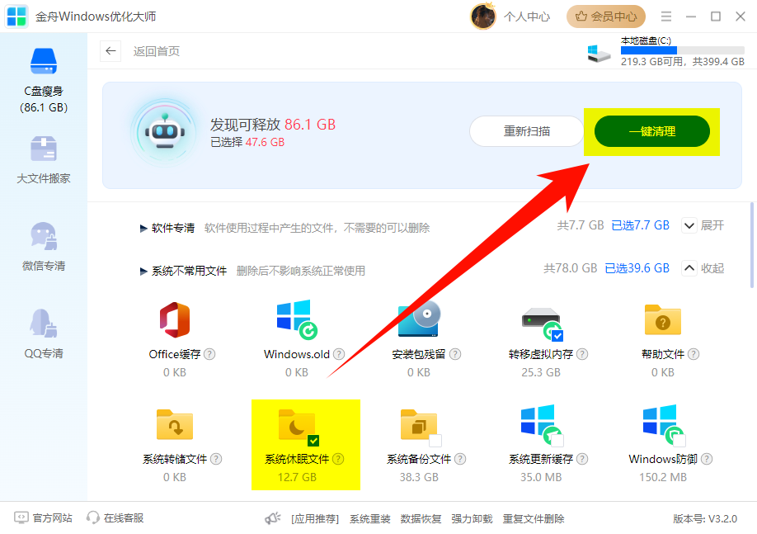Click the 帮助文件 folder icon
Screen dimensions: 757x534
tap(662, 320)
